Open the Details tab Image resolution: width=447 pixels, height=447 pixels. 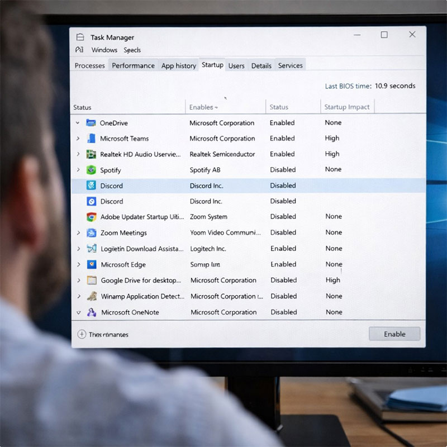(x=261, y=65)
